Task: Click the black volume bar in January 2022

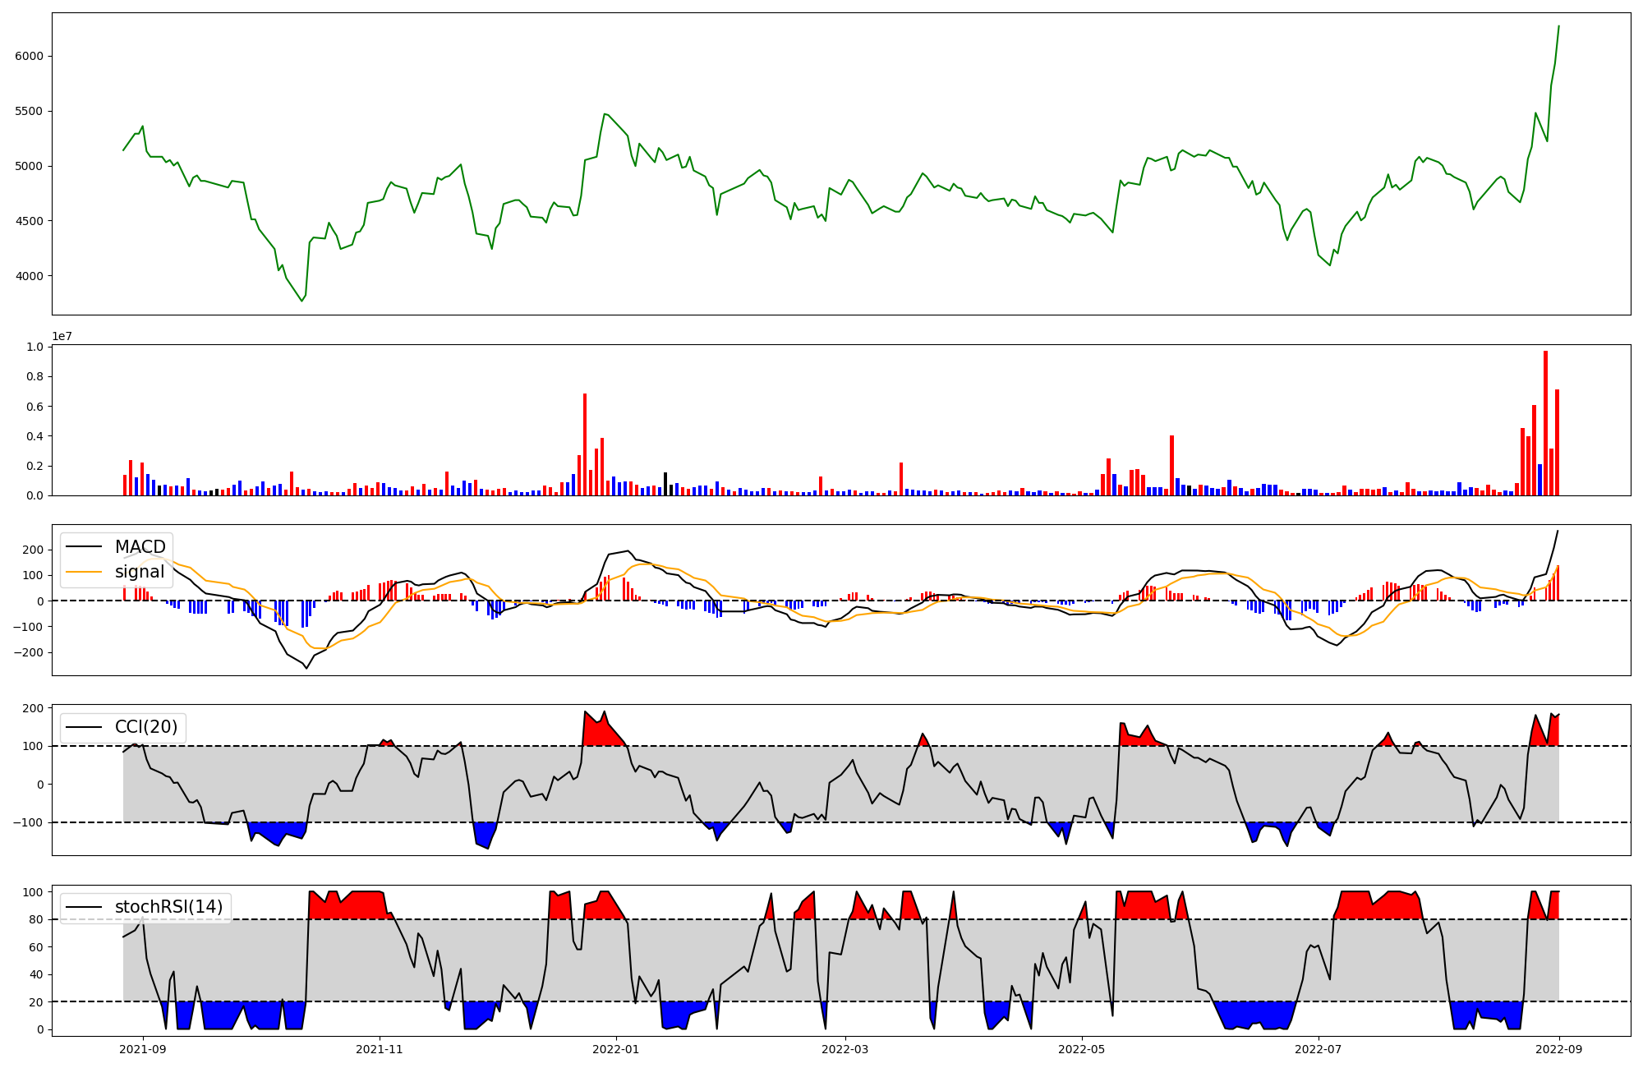Action: [x=665, y=484]
